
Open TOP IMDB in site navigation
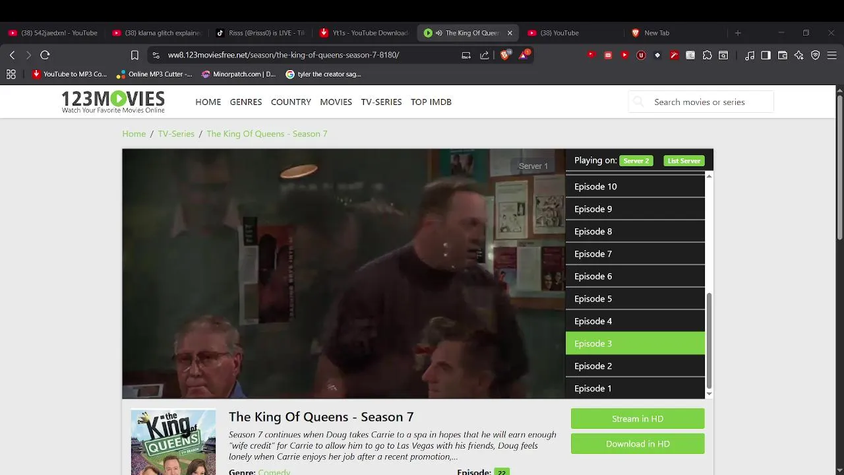click(x=431, y=102)
